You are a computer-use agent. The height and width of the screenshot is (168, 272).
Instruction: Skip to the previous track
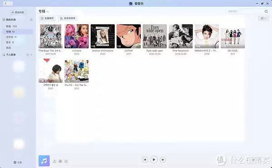[x=145, y=160]
